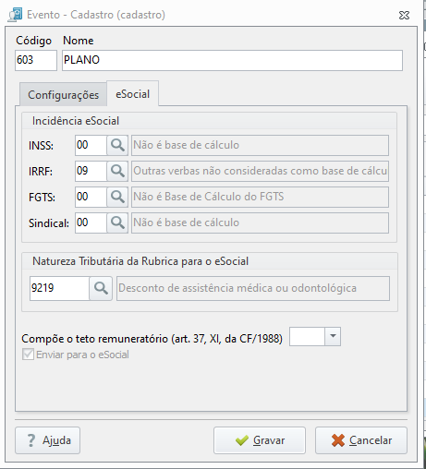The width and height of the screenshot is (426, 469).
Task: Focus the IRRF code field showing 09
Action: pos(91,171)
